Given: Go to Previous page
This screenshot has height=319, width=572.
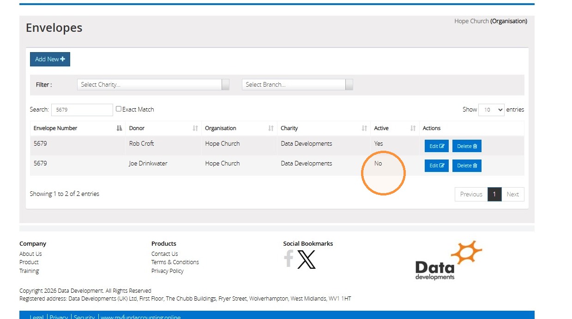Looking at the screenshot, I should coord(471,194).
